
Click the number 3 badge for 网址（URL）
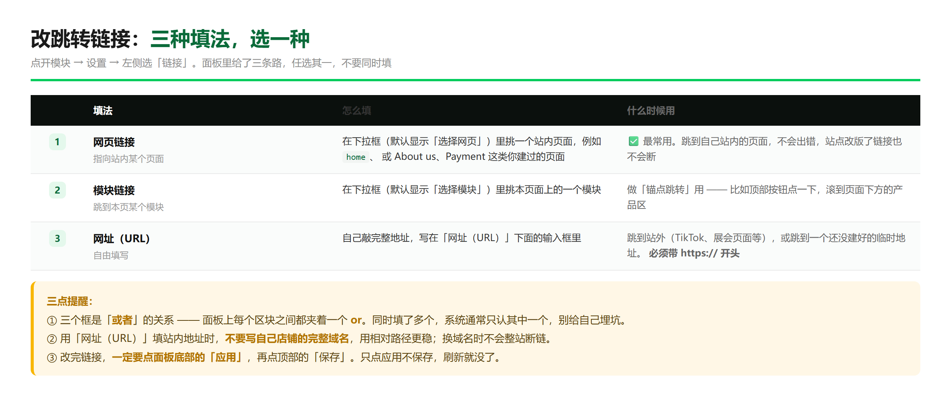(x=58, y=238)
